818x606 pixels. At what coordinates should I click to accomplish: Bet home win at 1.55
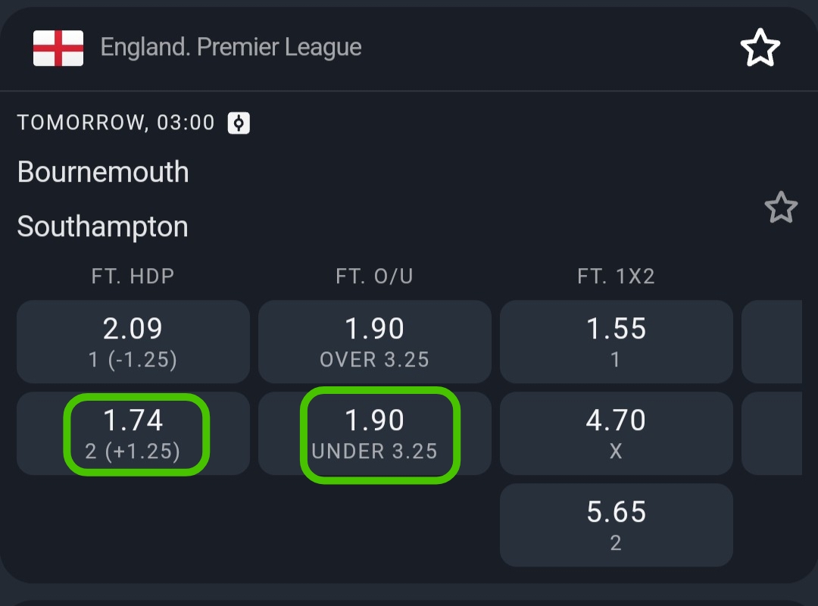tap(616, 342)
